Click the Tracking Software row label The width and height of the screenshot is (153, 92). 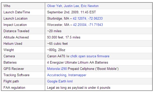coord(16,75)
